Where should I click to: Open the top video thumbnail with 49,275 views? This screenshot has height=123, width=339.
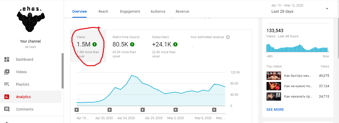[x=274, y=76]
